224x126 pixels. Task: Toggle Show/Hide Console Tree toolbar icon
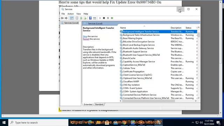point(72,18)
